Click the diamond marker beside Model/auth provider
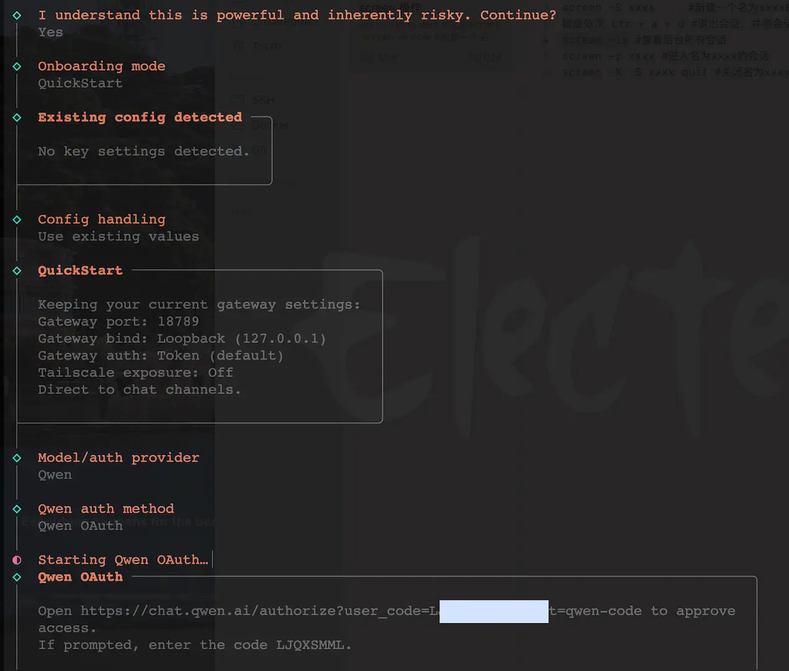This screenshot has height=671, width=789. (x=17, y=458)
